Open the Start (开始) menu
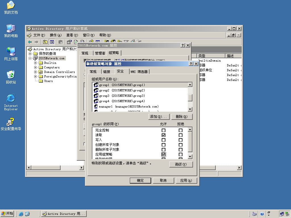Image resolution: width=291 pixels, height=218 pixels. click(7, 214)
